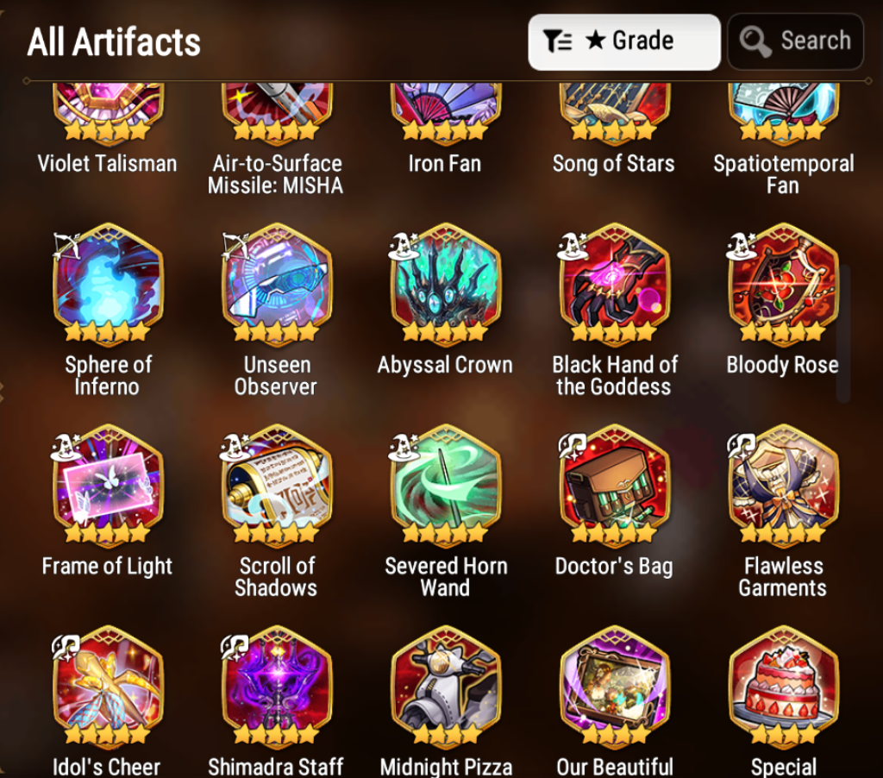Open the Sphere of Inferno artifact

click(108, 284)
